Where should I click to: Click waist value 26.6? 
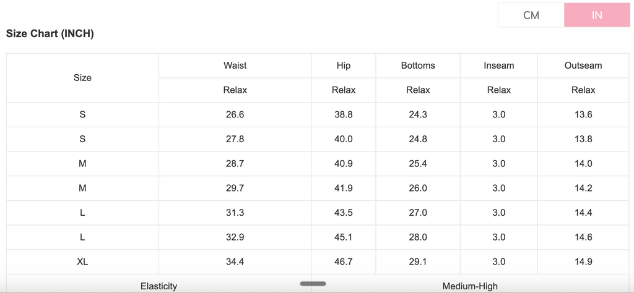(x=235, y=114)
